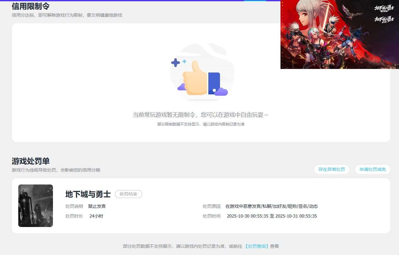Click the 当前常玩游戏暂无限制令 message
Viewport: 399px width, 255px height.
click(x=200, y=115)
